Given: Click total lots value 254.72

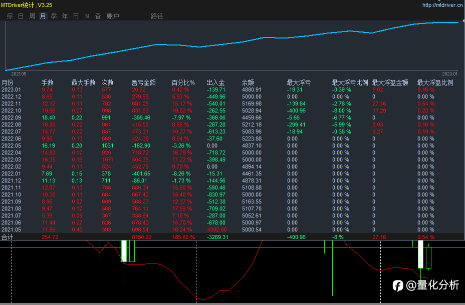Looking at the screenshot, I should pos(50,237).
